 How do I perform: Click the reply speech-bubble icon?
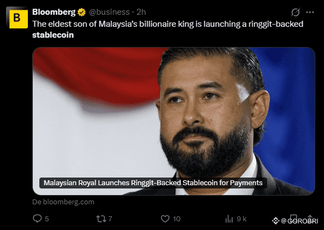37,219
